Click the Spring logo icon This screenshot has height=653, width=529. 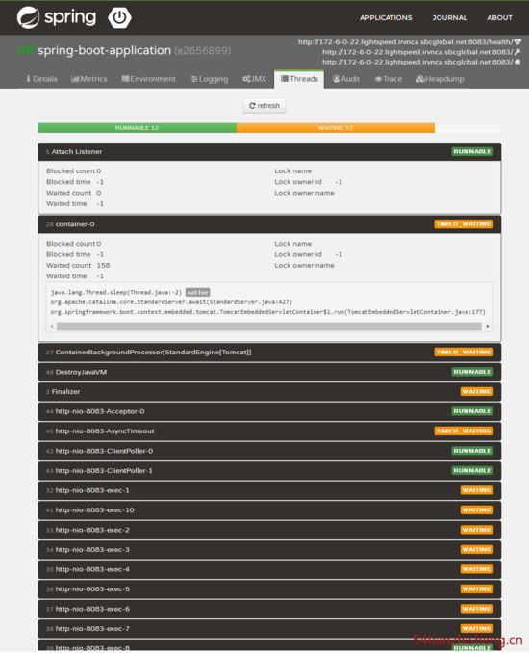[28, 17]
